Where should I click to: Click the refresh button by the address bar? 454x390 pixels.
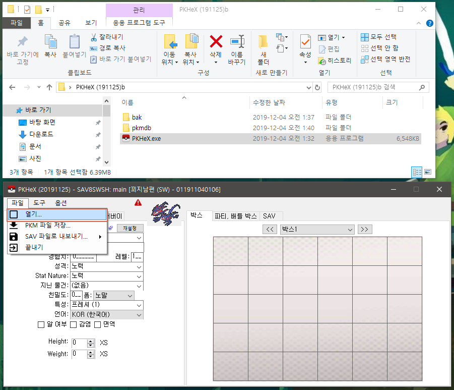(x=317, y=87)
